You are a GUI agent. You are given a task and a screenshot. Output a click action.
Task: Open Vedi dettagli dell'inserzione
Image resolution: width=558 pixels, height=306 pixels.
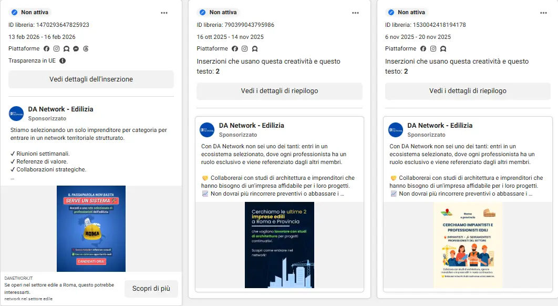point(91,79)
